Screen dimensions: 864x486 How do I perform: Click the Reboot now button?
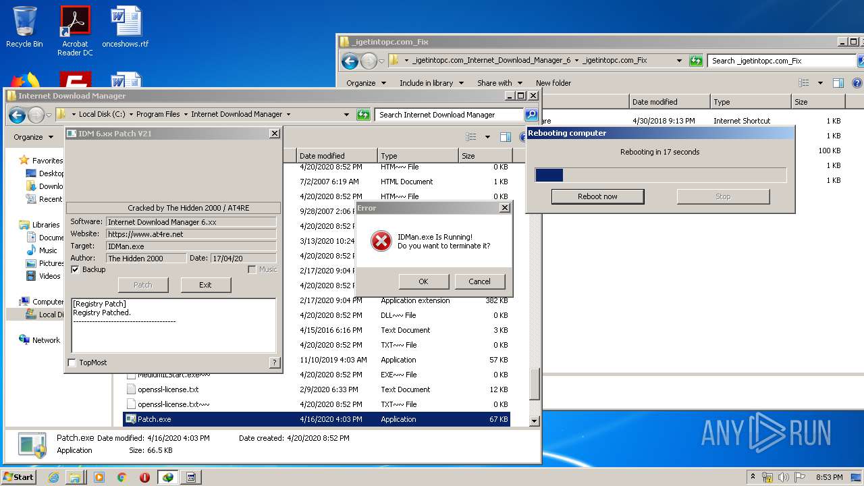(597, 196)
